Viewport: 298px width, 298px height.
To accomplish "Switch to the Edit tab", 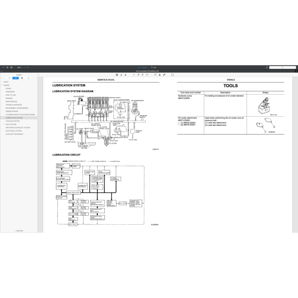I will (x=153, y=68).
